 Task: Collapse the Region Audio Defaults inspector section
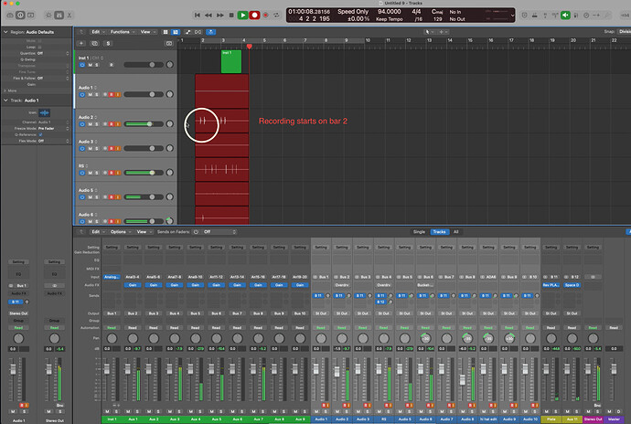5,32
